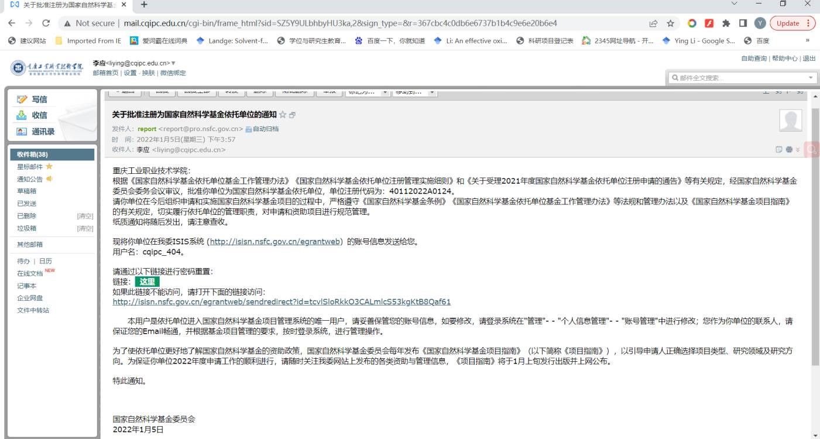The height and width of the screenshot is (439, 820).
Task: Empty 已删除 folder with its 清空 link
Action: tap(85, 216)
